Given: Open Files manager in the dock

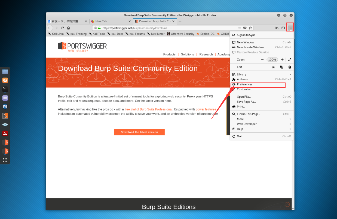Looking at the screenshot, I should point(5,72).
